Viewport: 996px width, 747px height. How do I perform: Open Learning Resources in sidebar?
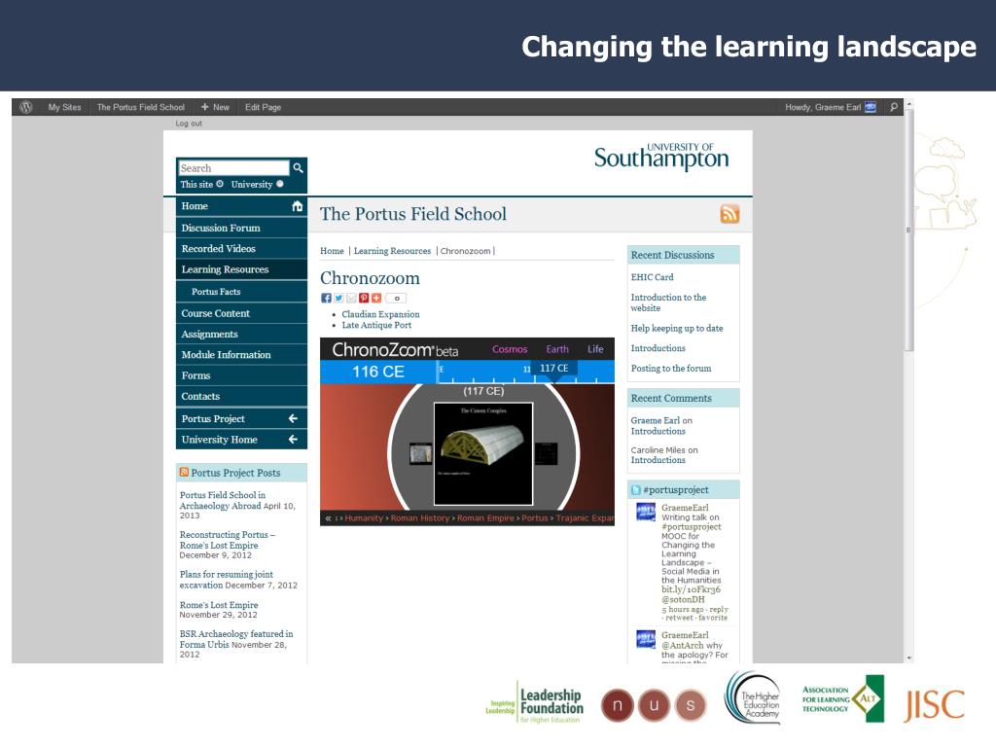[x=241, y=269]
